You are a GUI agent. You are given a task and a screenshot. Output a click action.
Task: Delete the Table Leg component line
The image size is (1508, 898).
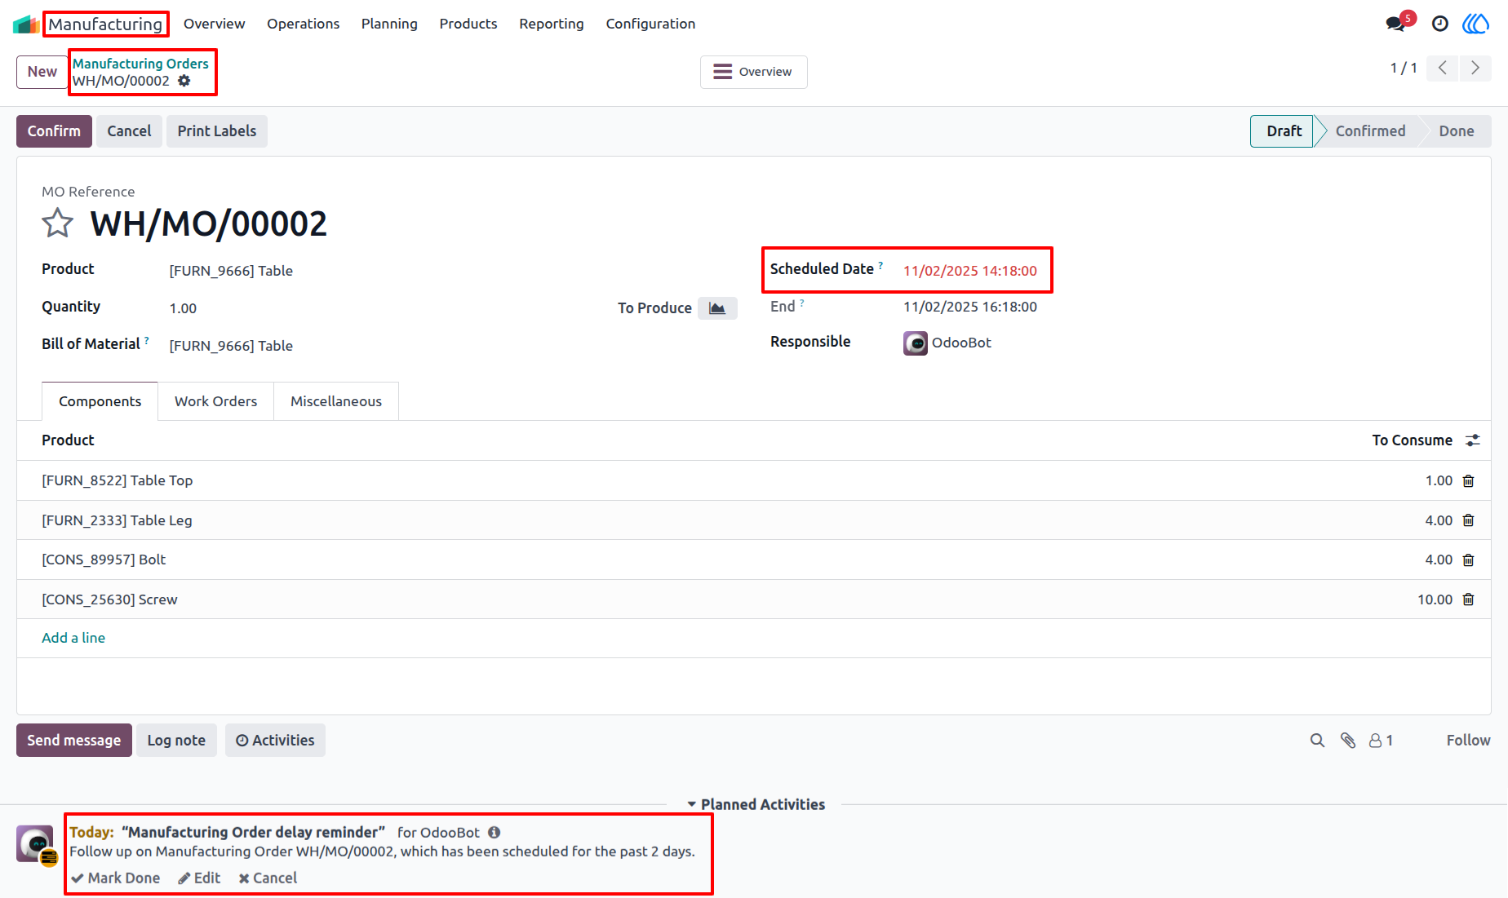pos(1469,520)
